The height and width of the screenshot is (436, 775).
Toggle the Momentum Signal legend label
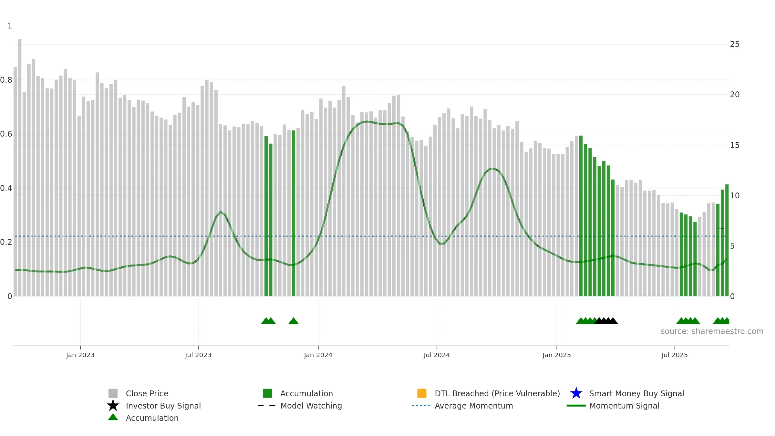[x=624, y=406]
